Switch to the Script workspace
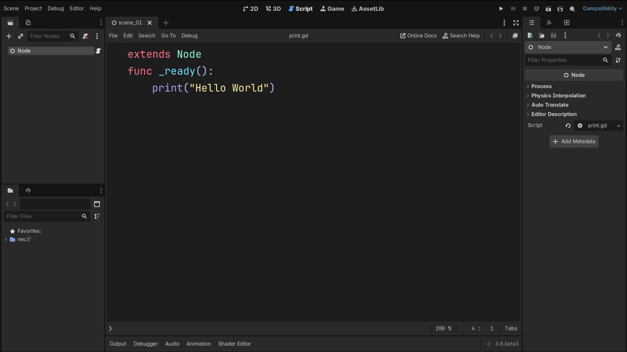Image resolution: width=627 pixels, height=352 pixels. coord(300,8)
